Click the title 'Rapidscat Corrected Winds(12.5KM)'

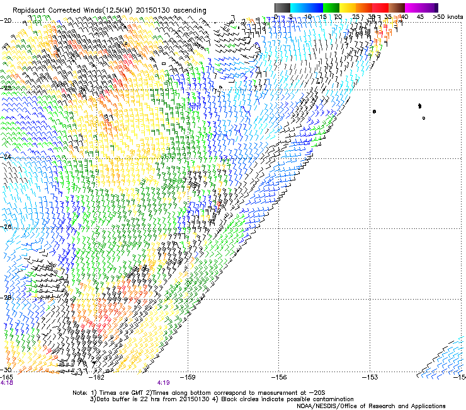(x=72, y=11)
